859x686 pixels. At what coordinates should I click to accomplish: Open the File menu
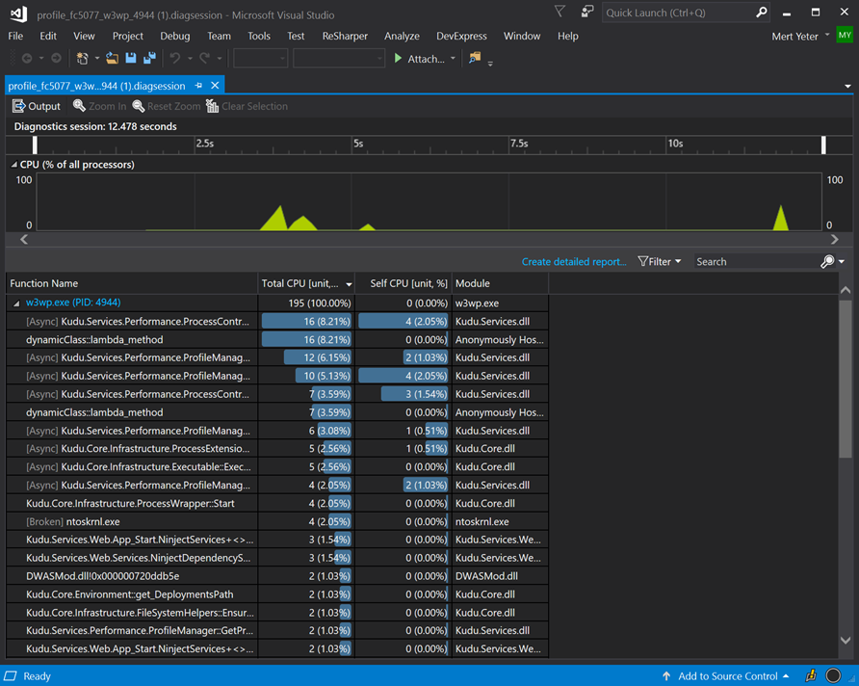[x=15, y=37]
